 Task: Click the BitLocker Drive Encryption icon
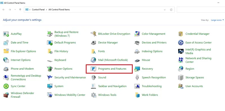pyautogui.click(x=93, y=34)
